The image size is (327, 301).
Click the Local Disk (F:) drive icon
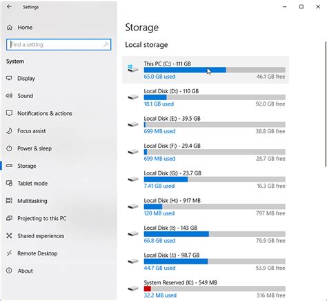(133, 152)
